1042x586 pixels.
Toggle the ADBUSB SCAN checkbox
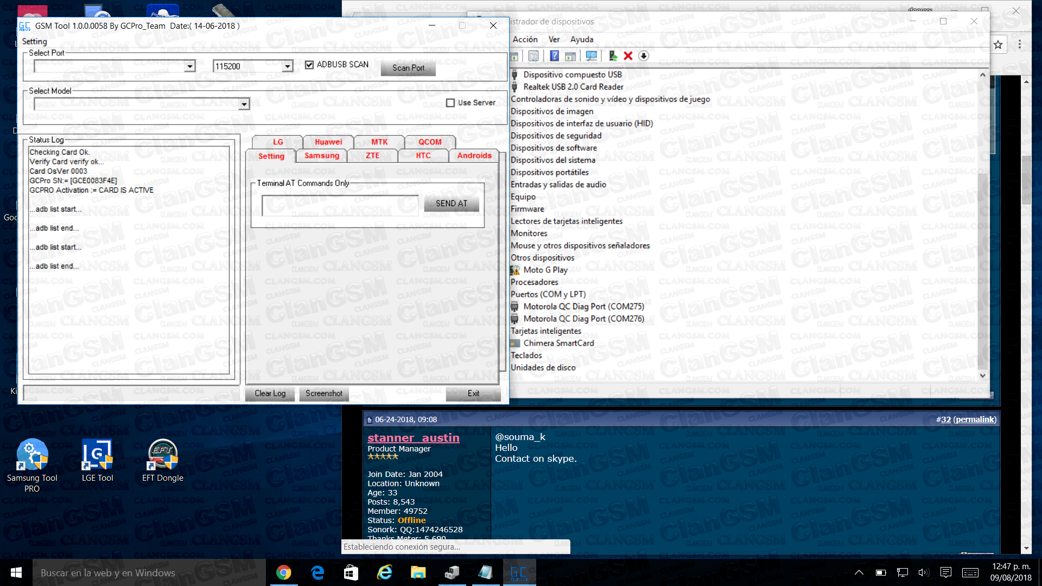click(x=309, y=65)
